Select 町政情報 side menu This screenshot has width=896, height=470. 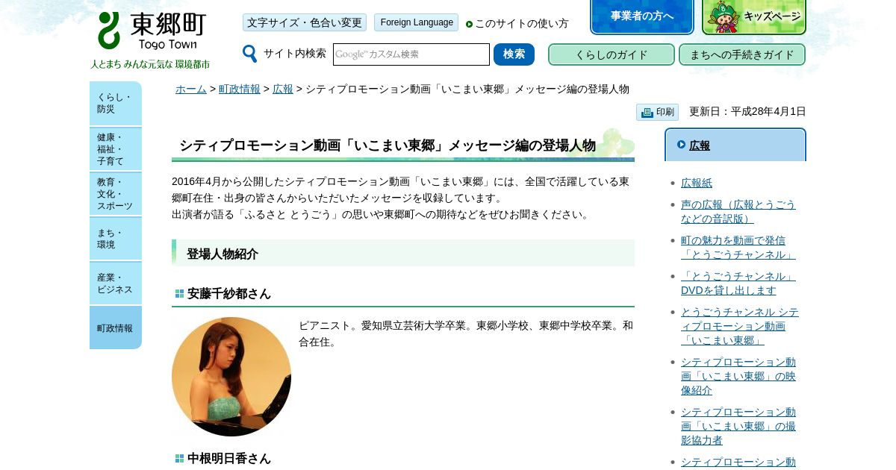[x=116, y=328]
